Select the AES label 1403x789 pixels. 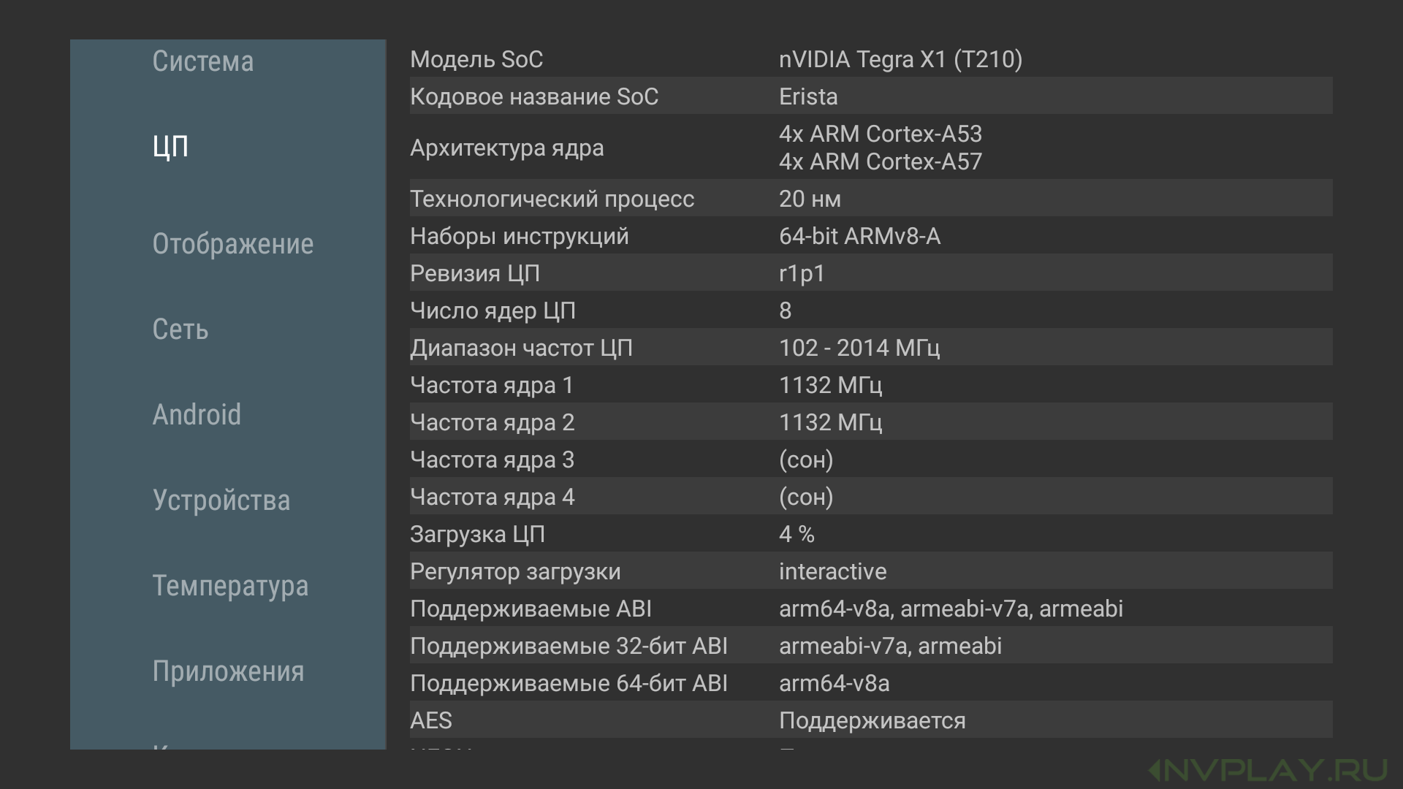click(x=430, y=720)
